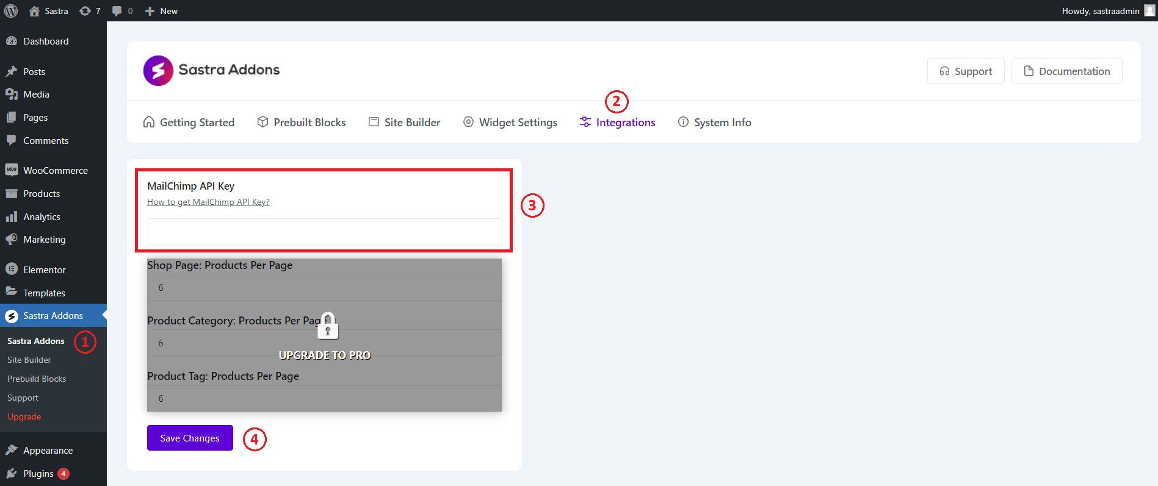This screenshot has height=486, width=1158.
Task: Click the Shop Page Products Per Page field
Action: pos(325,287)
